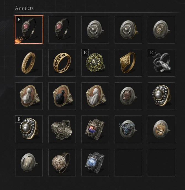Pick the gold-banded spiked wheel medallion
Viewport: 185px width, 190px height.
pos(128,30)
